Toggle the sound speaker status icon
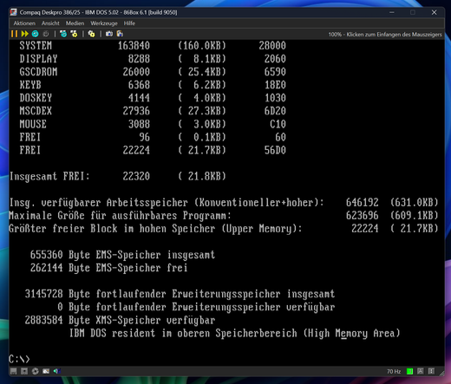Image resolution: width=451 pixels, height=384 pixels. (x=56, y=371)
